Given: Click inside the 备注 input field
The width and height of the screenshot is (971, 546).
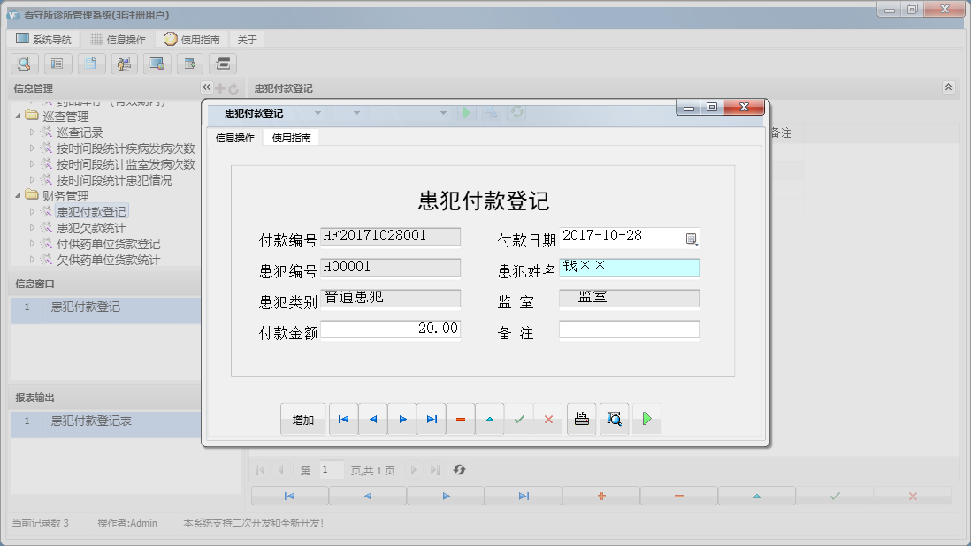Looking at the screenshot, I should [629, 330].
